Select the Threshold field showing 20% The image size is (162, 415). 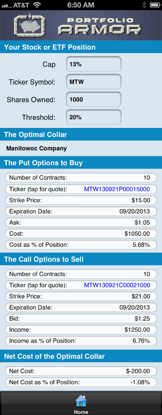click(x=94, y=117)
